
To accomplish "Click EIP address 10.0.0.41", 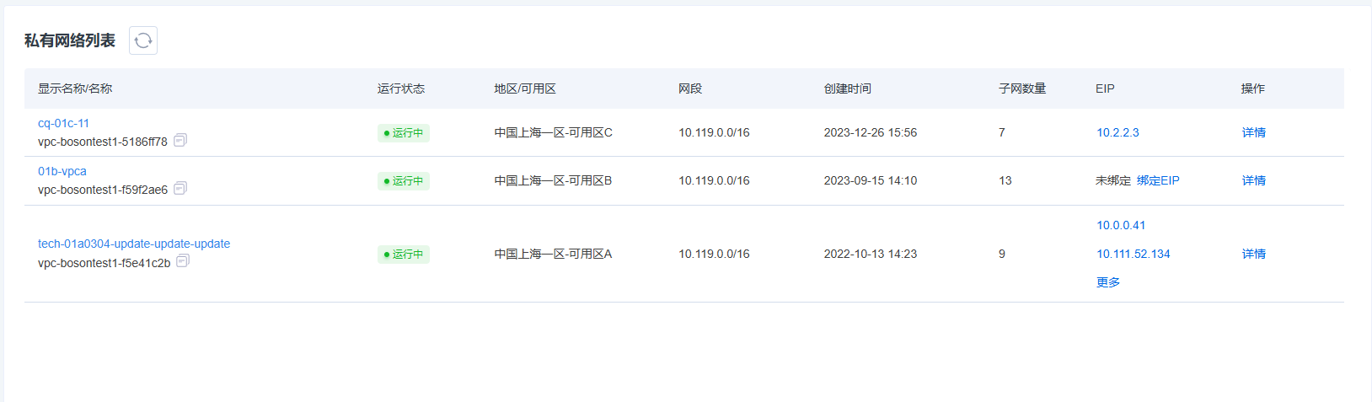I will pos(1121,225).
